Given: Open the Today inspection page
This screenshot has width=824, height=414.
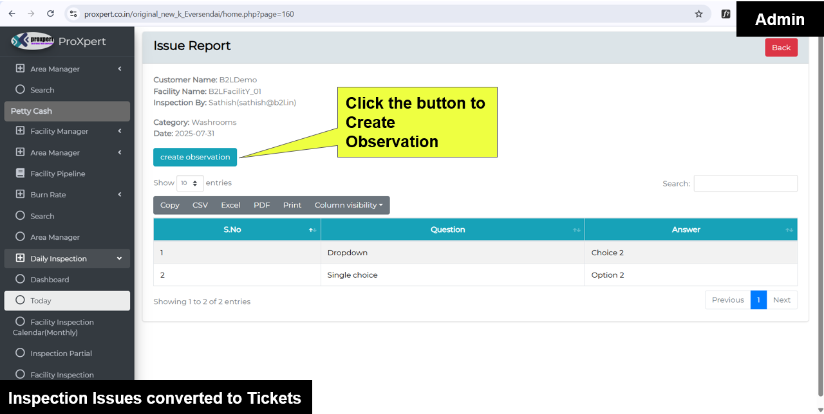Looking at the screenshot, I should click(x=41, y=301).
